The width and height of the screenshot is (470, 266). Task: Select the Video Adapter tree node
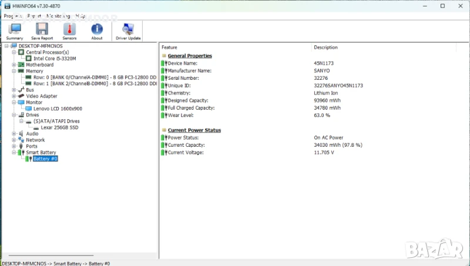pos(41,96)
